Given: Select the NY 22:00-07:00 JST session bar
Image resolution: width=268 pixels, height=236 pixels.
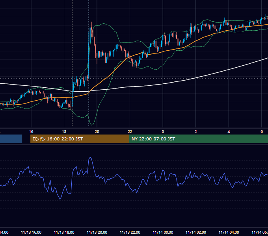Looking at the screenshot, I should click(198, 139).
